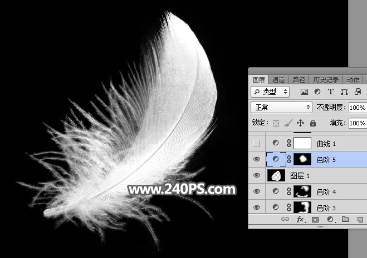Click the 色阶 4 mask link icon
Screen dimensions: 367x258
pyautogui.click(x=289, y=191)
